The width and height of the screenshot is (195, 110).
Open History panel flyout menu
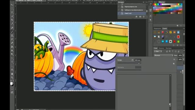tap(147, 2)
